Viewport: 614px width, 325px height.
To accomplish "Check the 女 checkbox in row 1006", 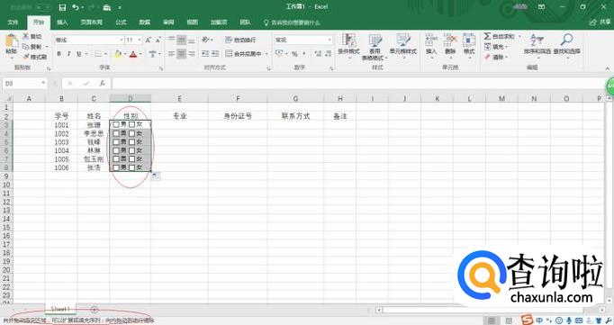I will point(132,168).
